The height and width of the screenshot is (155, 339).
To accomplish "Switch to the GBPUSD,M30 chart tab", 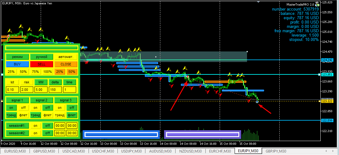I will pos(44,151).
